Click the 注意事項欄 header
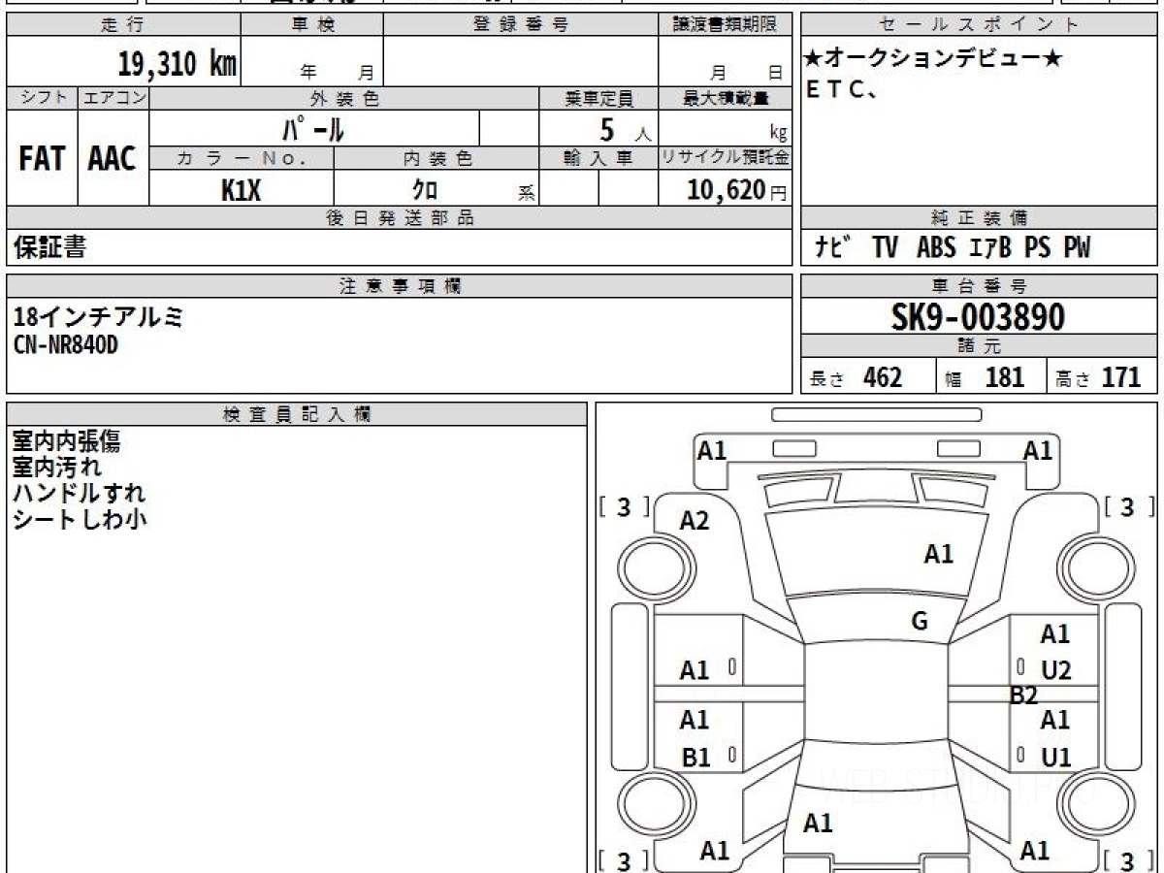1164x873 pixels. pyautogui.click(x=399, y=286)
